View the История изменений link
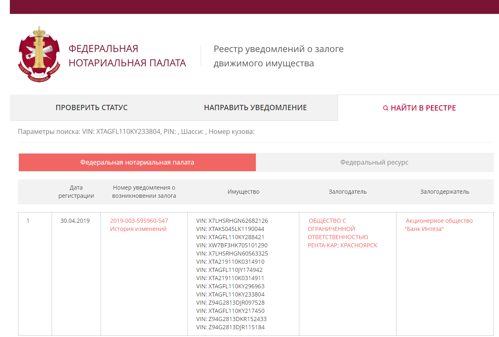 pos(138,229)
